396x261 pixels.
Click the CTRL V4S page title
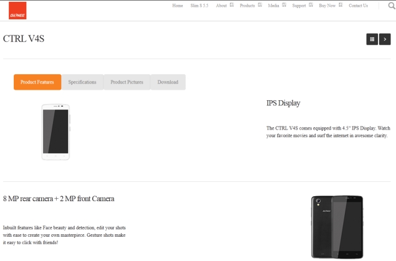coord(24,39)
